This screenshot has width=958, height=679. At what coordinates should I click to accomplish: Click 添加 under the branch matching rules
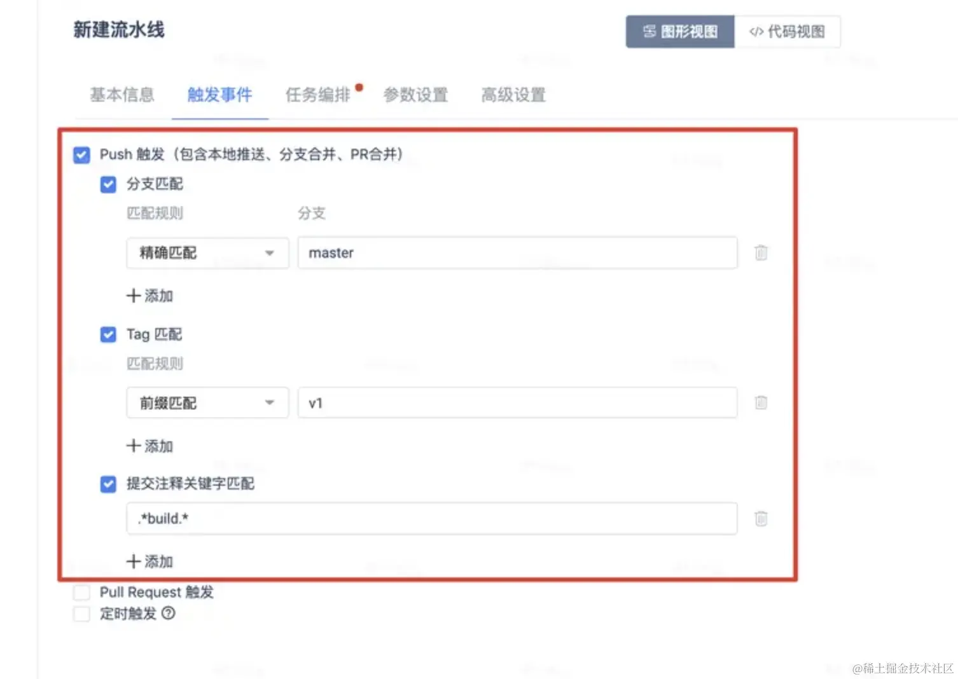(150, 296)
